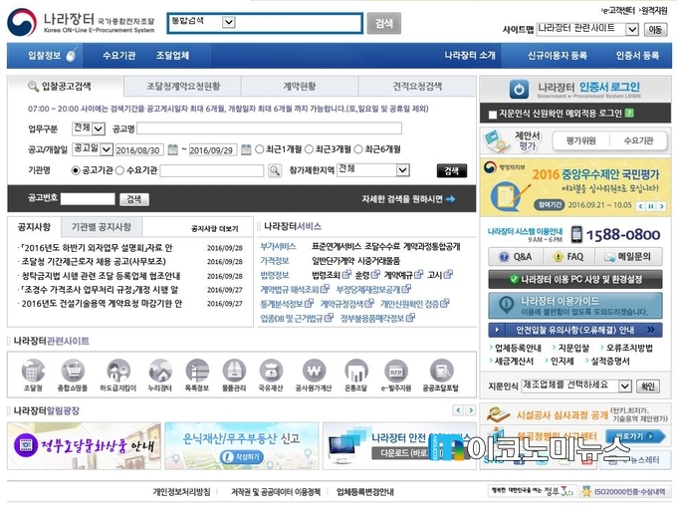Image resolution: width=677 pixels, height=507 pixels.
Task: Click the black 검색 button in the search form
Action: (x=452, y=170)
